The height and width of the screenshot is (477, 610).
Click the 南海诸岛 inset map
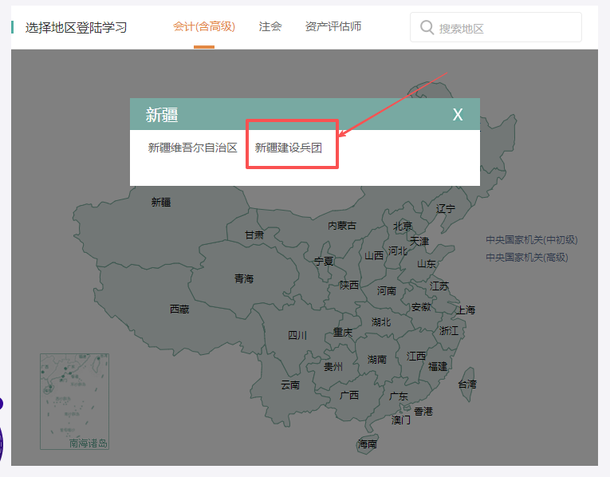coord(74,401)
